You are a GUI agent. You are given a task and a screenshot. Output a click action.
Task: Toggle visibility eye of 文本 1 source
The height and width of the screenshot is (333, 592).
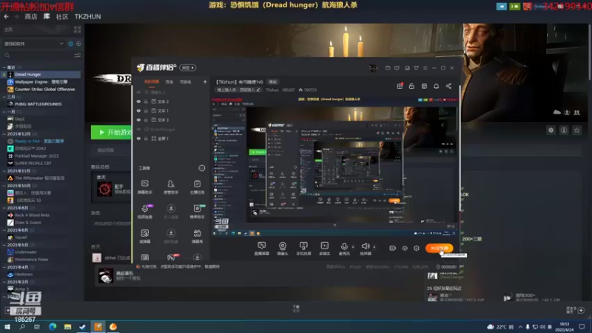coord(138,110)
